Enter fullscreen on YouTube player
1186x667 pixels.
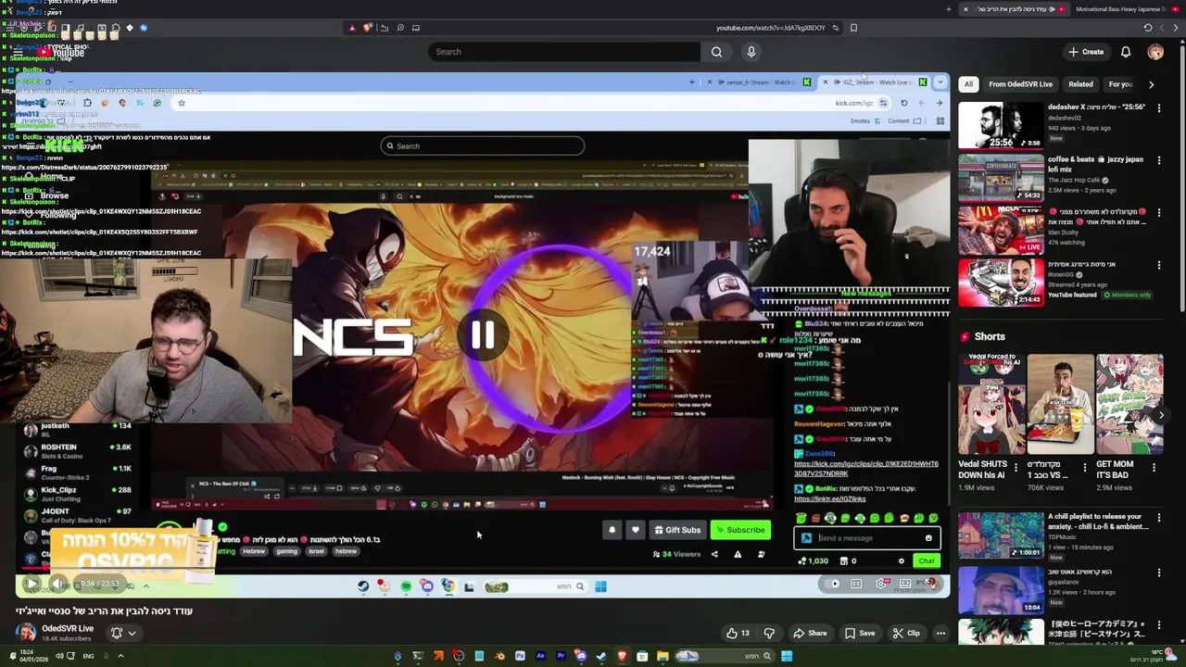click(931, 584)
